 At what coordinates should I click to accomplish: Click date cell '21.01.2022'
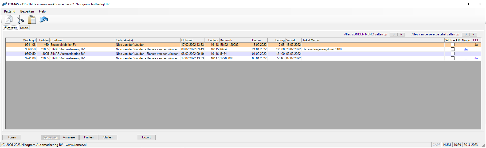point(259,49)
